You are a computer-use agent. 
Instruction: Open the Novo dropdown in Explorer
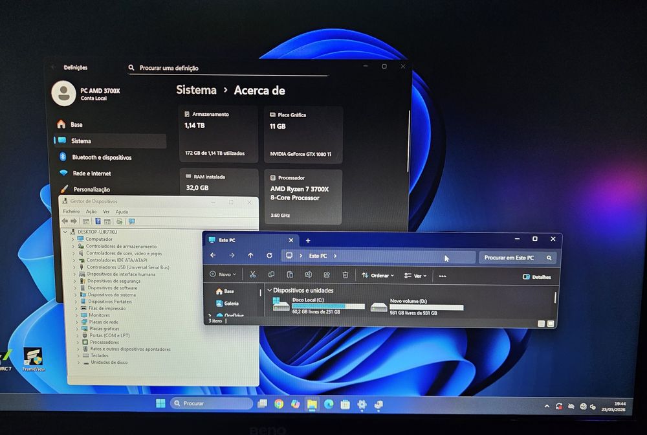pyautogui.click(x=223, y=274)
